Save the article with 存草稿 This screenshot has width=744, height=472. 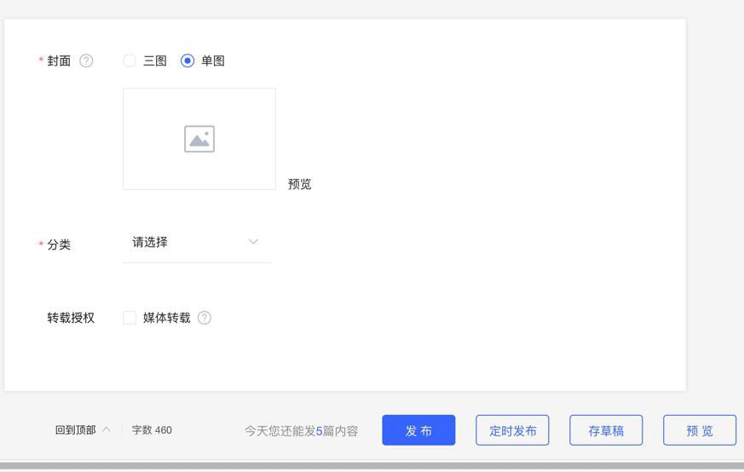606,430
